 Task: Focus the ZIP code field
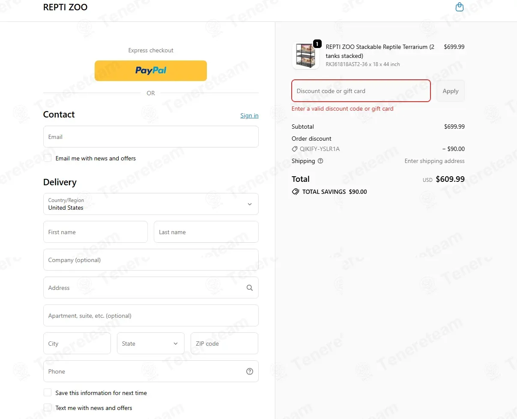pos(224,344)
